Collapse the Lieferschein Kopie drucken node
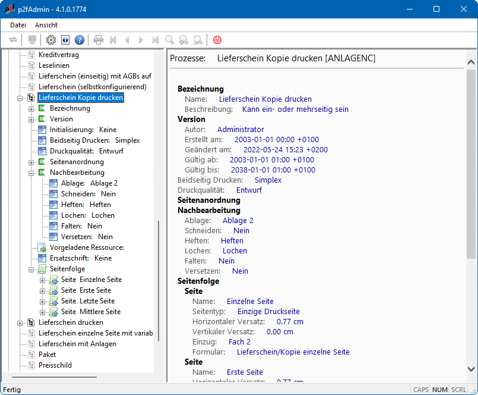478x395 pixels. point(20,98)
